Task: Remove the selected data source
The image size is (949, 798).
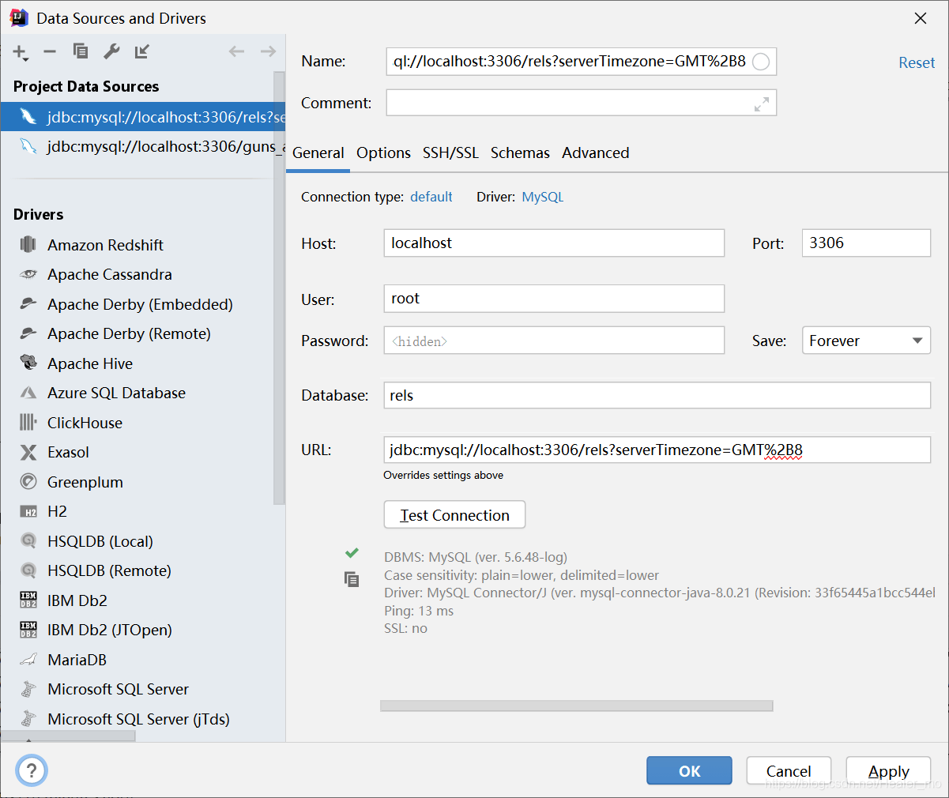Action: point(49,51)
